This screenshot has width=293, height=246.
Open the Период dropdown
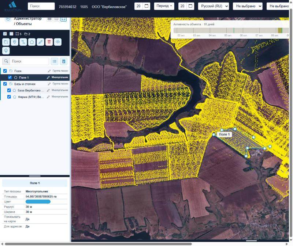(164, 6)
